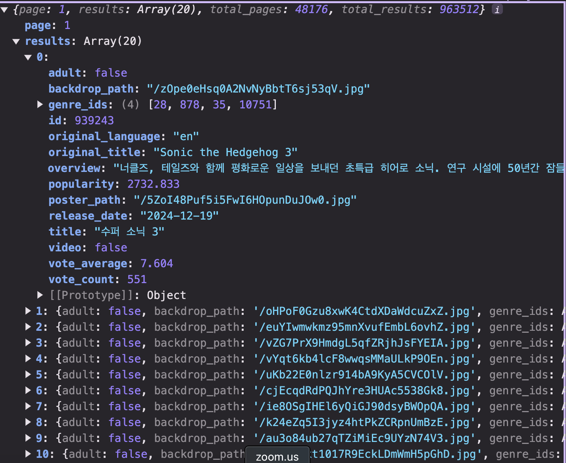Expand result item 2
The height and width of the screenshot is (463, 566).
coord(28,327)
